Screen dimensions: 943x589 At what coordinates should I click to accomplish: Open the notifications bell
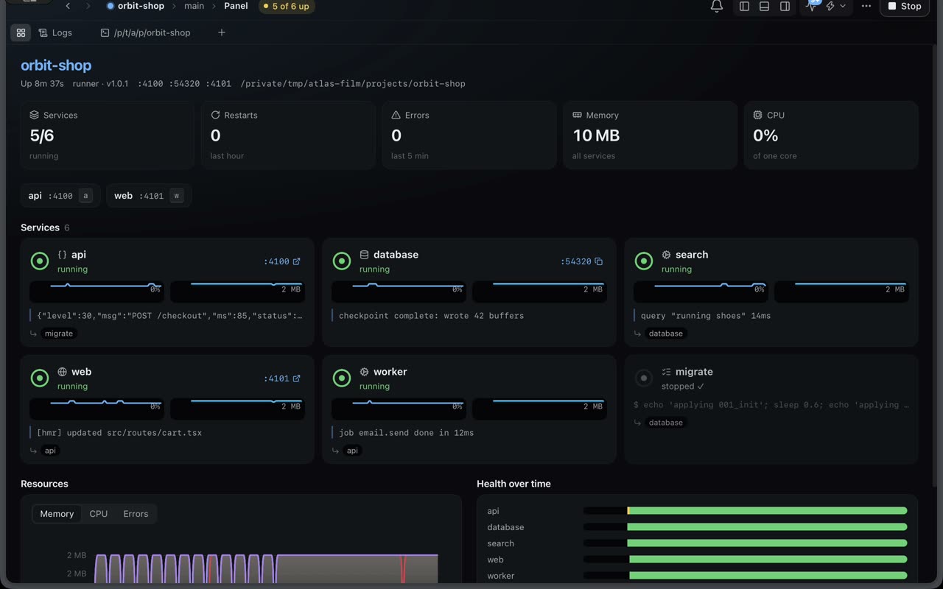[716, 6]
